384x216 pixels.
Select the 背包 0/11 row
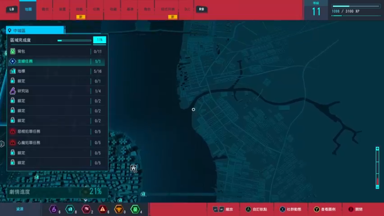tap(57, 51)
